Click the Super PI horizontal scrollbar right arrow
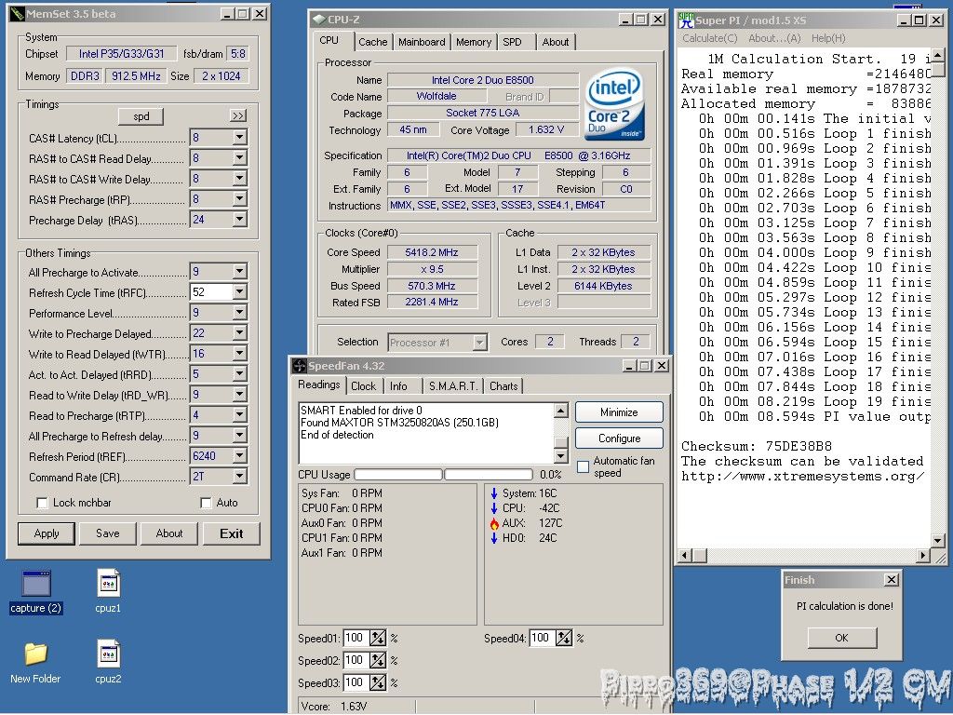This screenshot has height=715, width=953. pyautogui.click(x=924, y=555)
